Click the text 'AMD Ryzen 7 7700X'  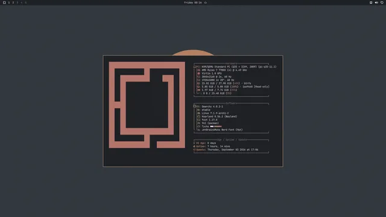coord(214,70)
